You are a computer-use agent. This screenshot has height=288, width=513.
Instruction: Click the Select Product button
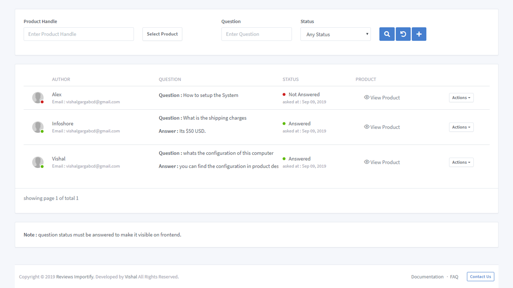162,34
